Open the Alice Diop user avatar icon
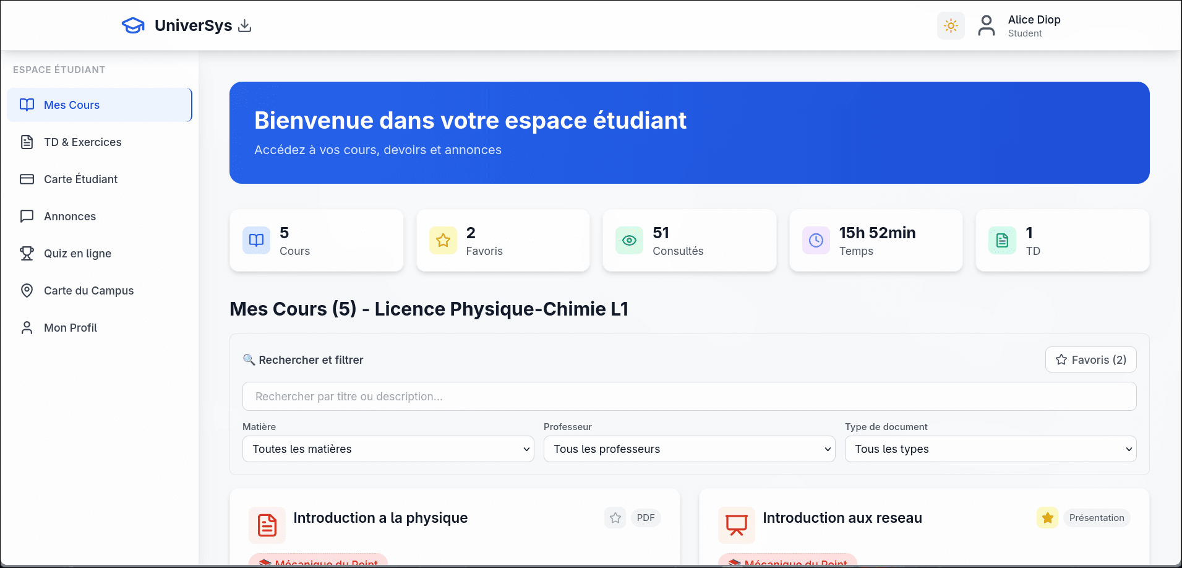This screenshot has width=1182, height=568. 987,25
